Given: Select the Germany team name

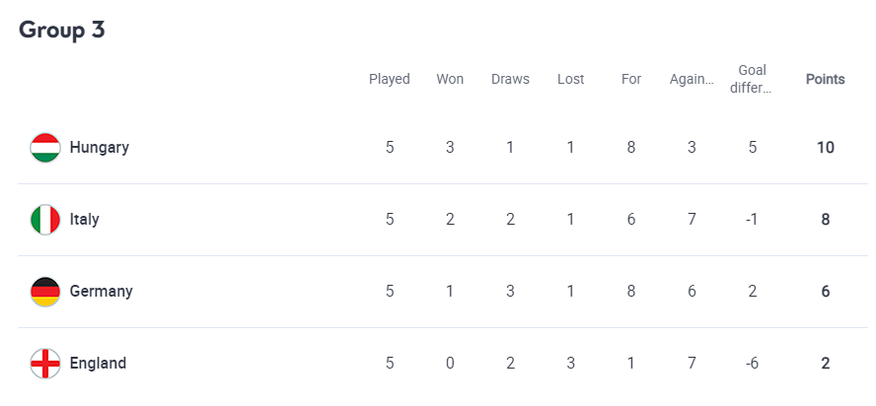Looking at the screenshot, I should click(x=101, y=292).
